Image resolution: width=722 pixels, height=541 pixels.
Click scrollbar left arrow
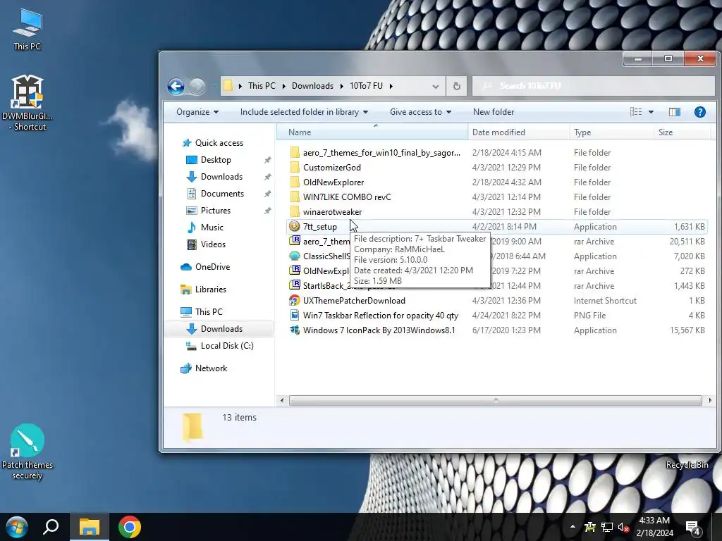(282, 401)
